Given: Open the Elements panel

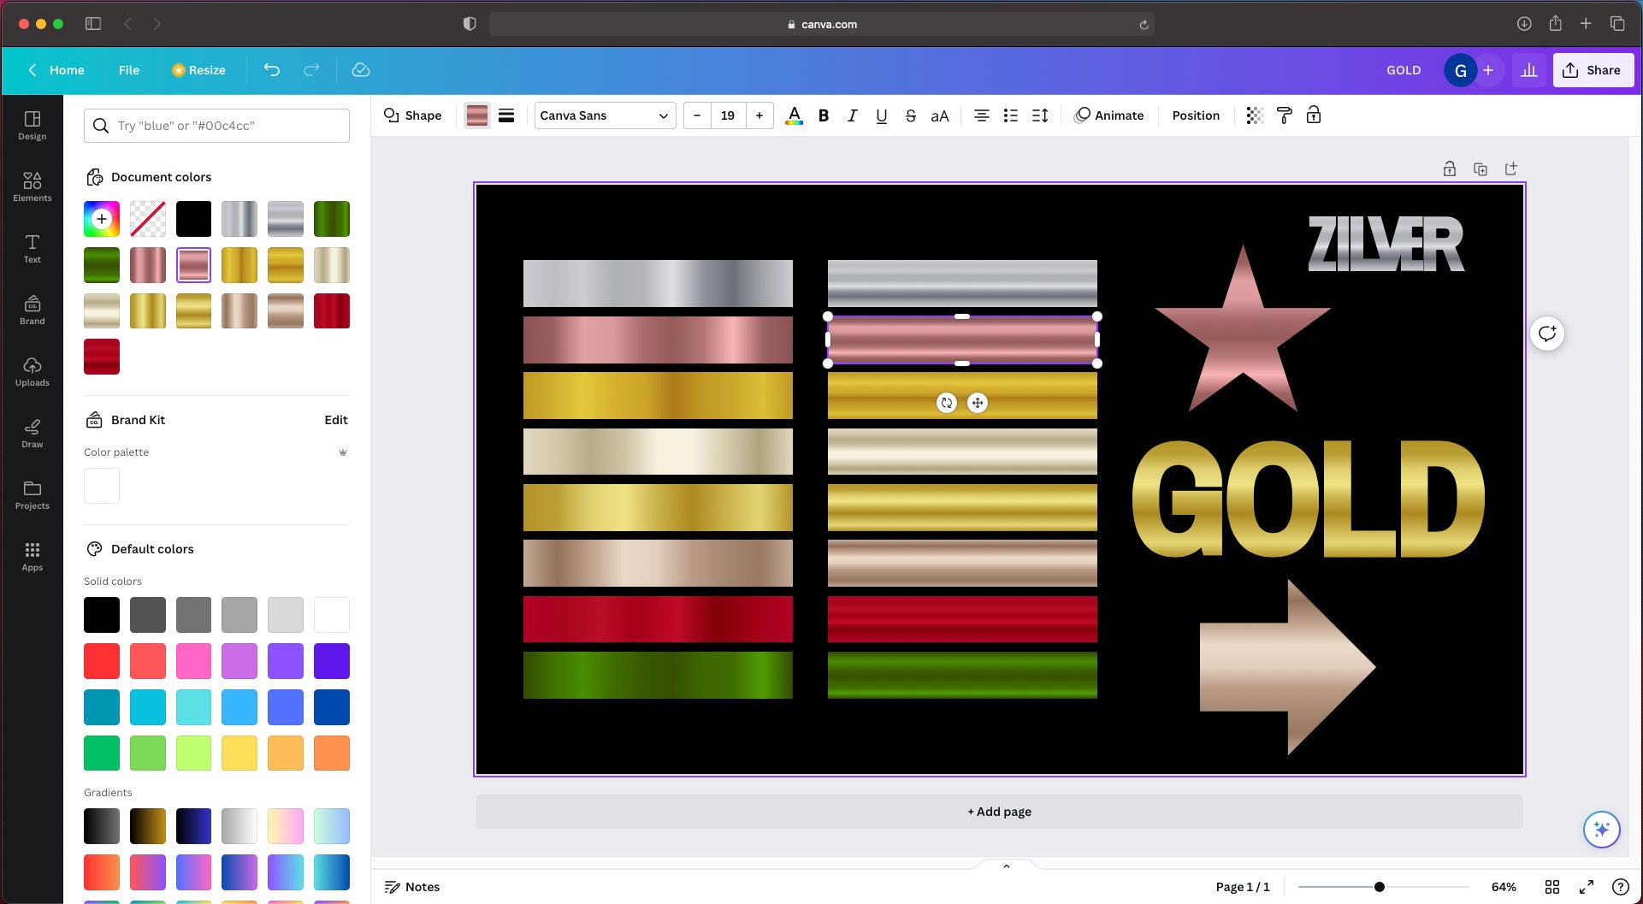Looking at the screenshot, I should pos(32,186).
